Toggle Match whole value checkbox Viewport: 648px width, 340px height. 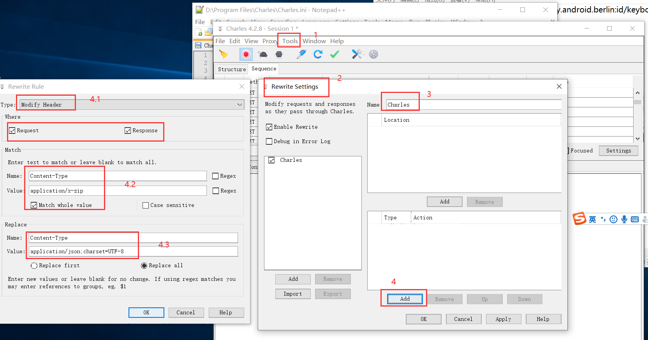[x=34, y=205]
